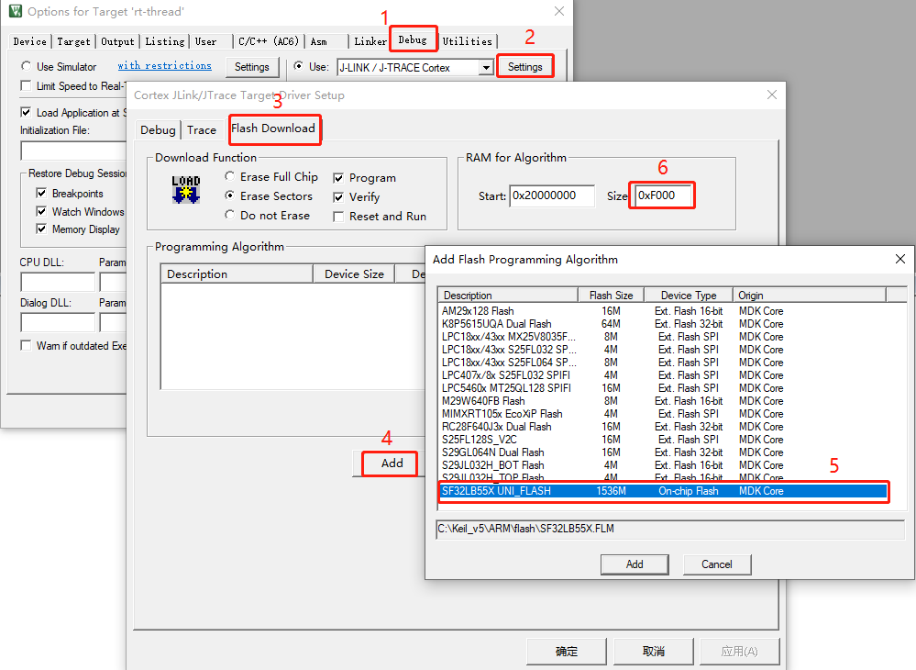The height and width of the screenshot is (670, 916).
Task: Open the with restrictions link
Action: coord(164,66)
